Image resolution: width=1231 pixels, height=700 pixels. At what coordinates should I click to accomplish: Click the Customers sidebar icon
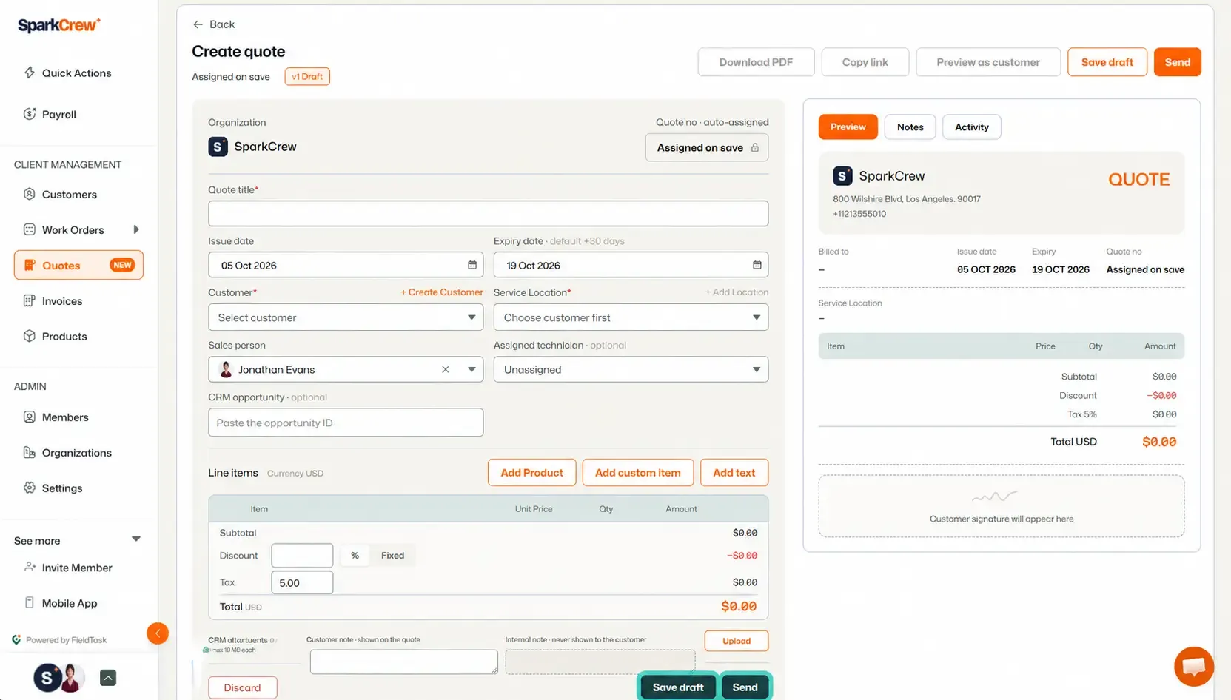click(x=30, y=194)
